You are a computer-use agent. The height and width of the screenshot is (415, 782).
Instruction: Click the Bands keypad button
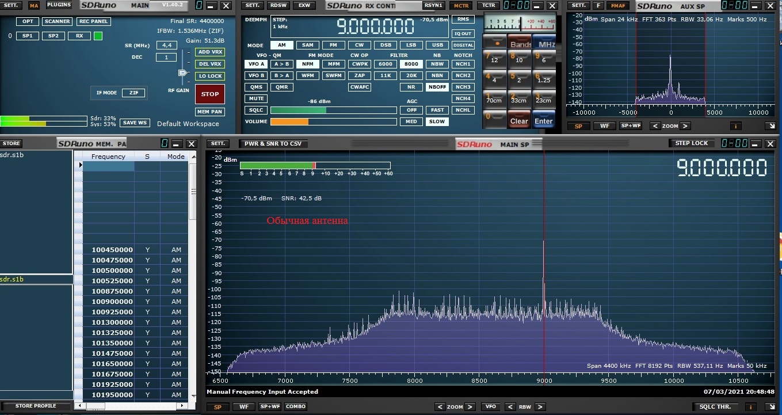[520, 43]
